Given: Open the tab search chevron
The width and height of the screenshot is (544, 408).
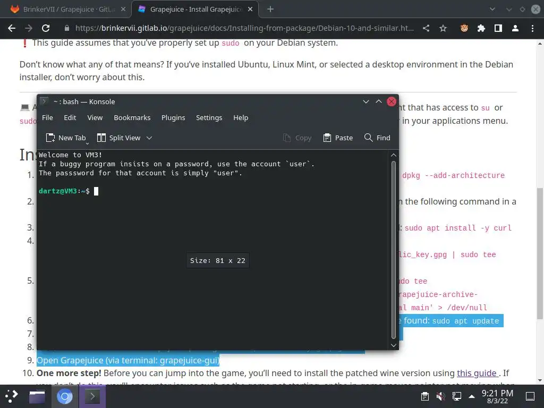Looking at the screenshot, I should [x=492, y=10].
